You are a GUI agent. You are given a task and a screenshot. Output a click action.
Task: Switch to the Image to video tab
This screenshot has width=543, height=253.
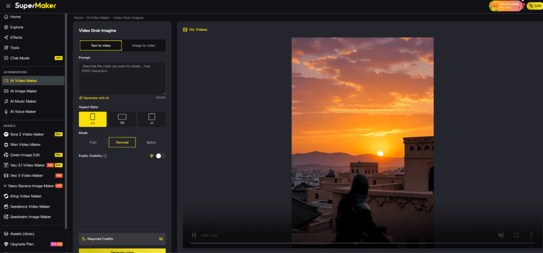144,46
